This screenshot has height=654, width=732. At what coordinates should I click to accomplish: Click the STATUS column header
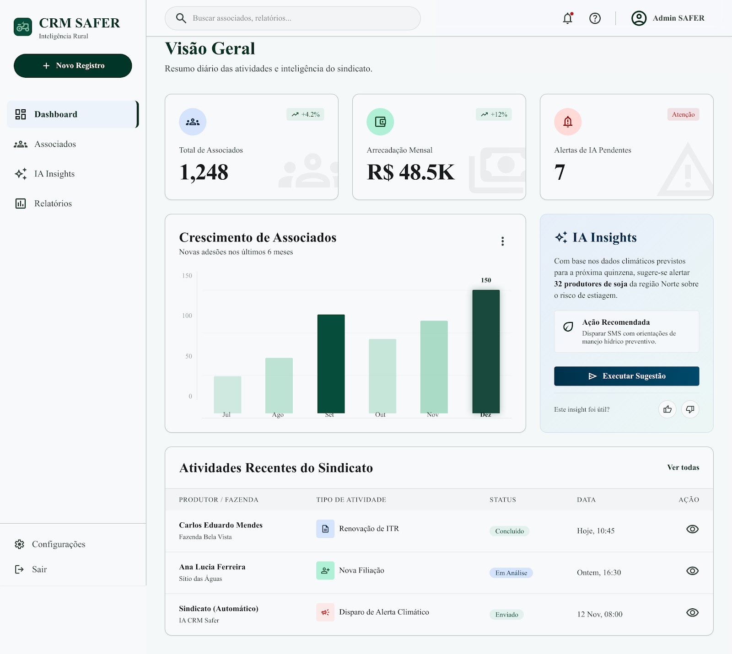coord(503,499)
